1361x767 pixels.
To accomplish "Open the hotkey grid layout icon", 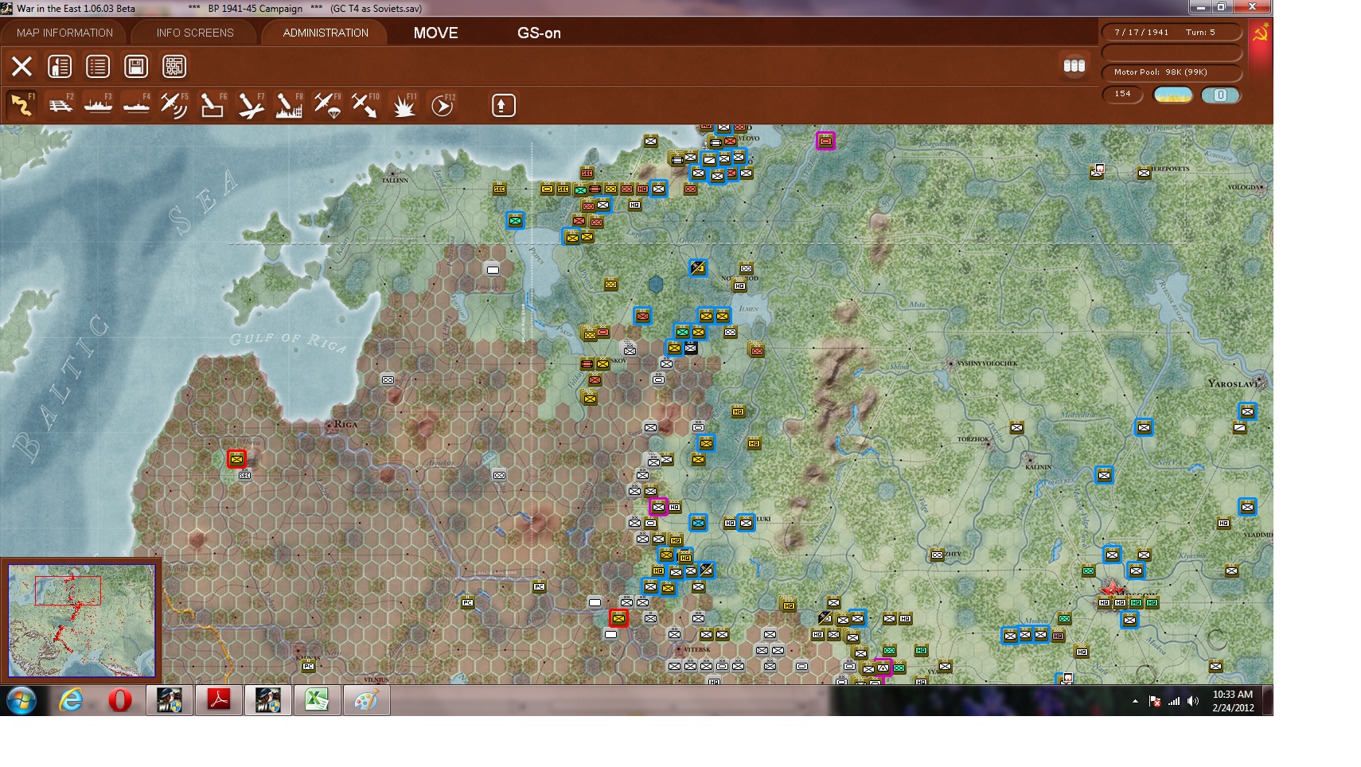I will tap(174, 66).
